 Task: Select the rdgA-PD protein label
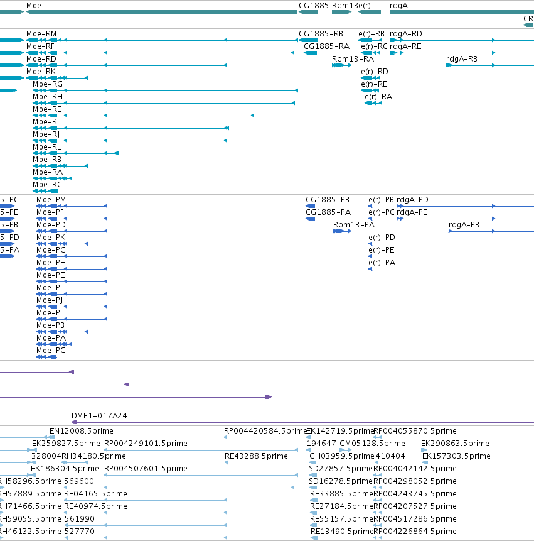[412, 200]
